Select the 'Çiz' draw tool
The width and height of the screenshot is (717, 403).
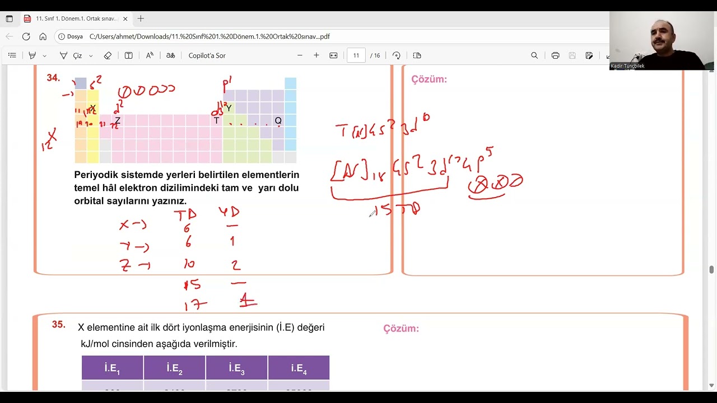71,55
